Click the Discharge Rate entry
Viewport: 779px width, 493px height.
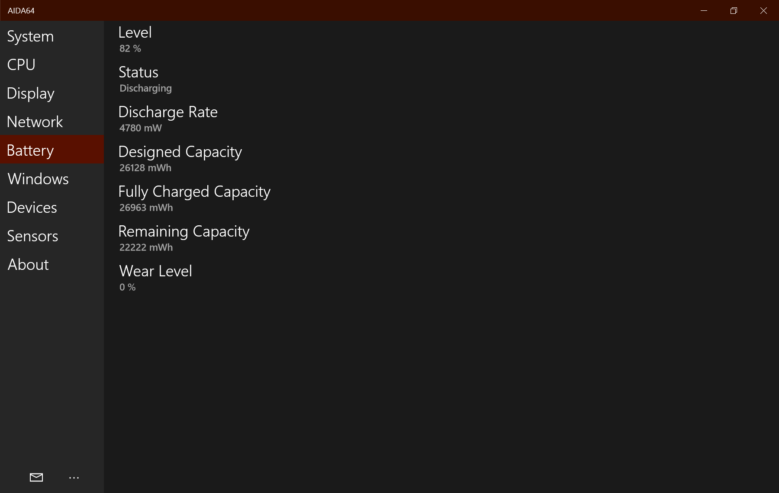click(168, 118)
